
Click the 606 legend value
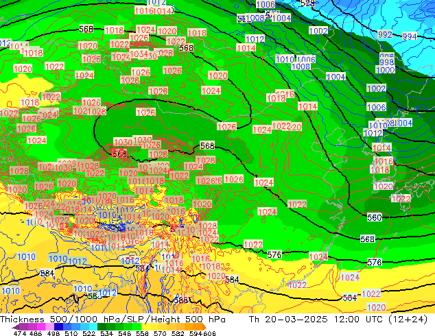(x=209, y=333)
